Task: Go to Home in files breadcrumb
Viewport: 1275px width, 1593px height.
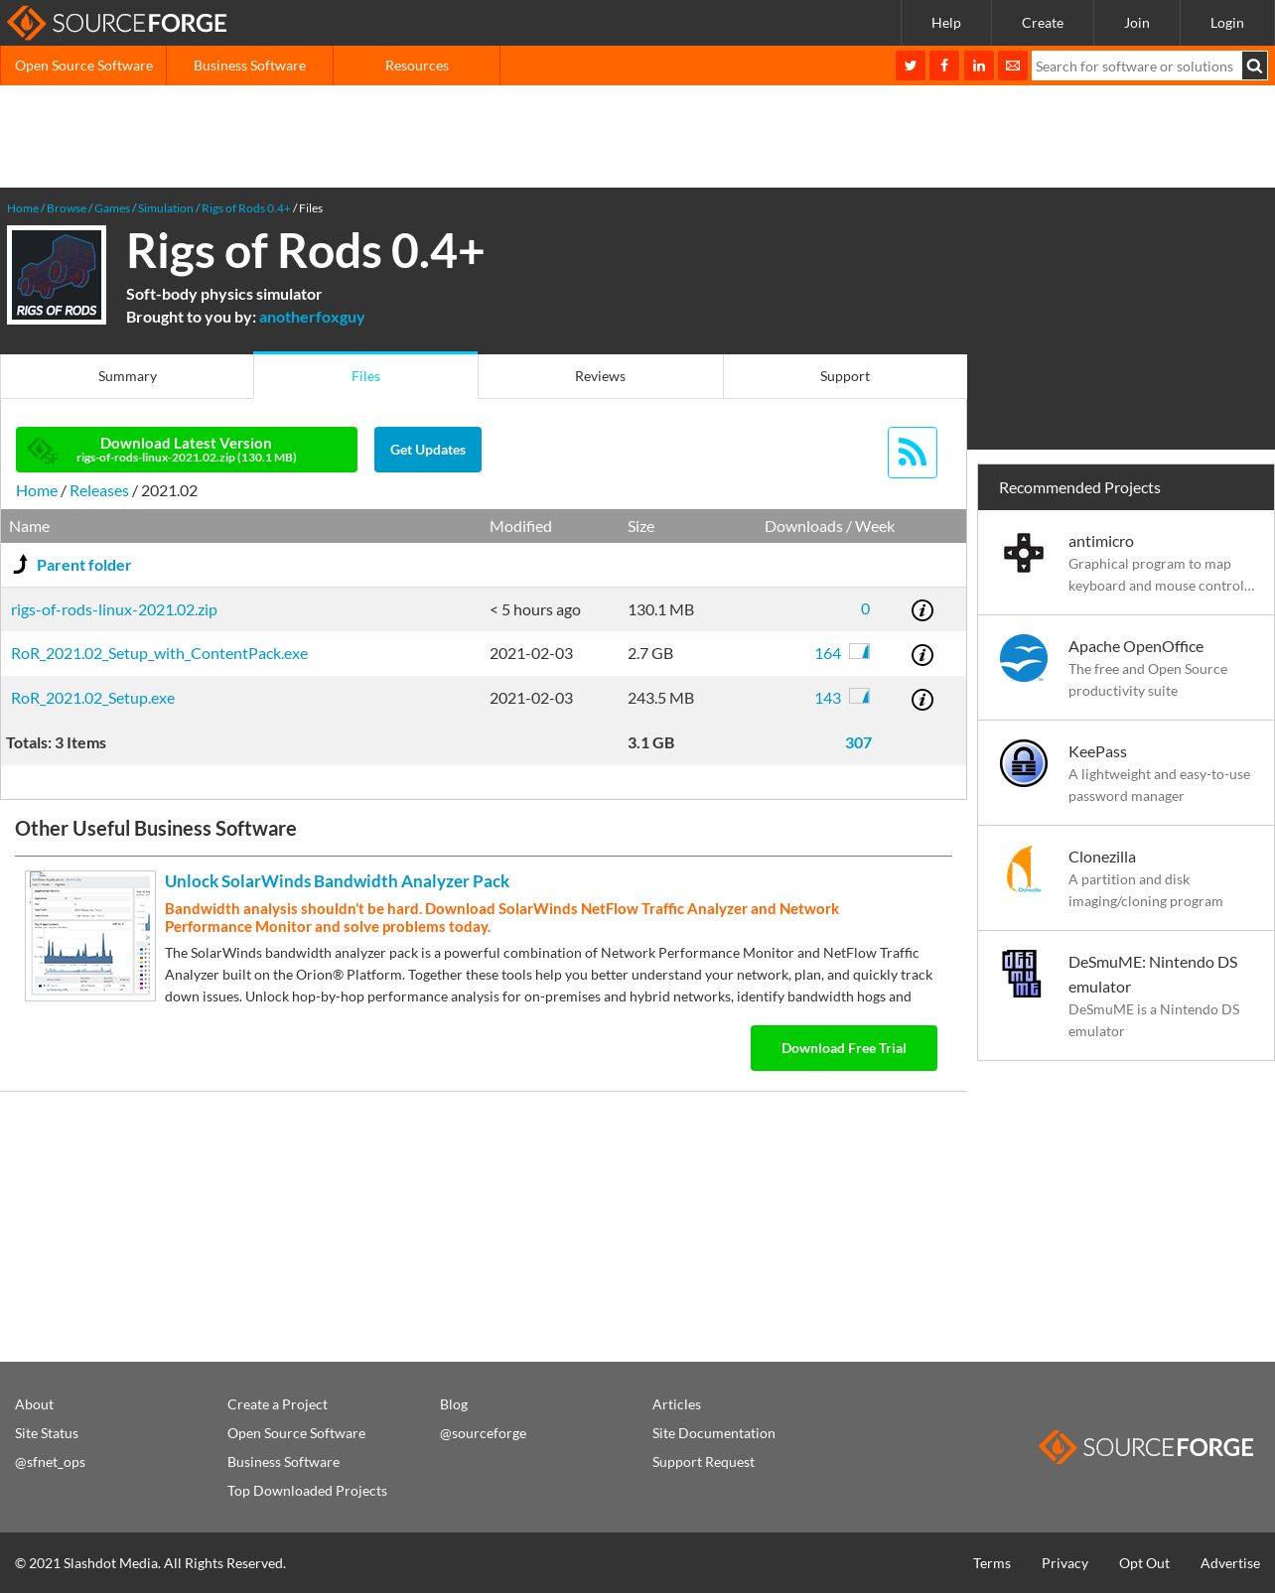Action: tap(37, 490)
